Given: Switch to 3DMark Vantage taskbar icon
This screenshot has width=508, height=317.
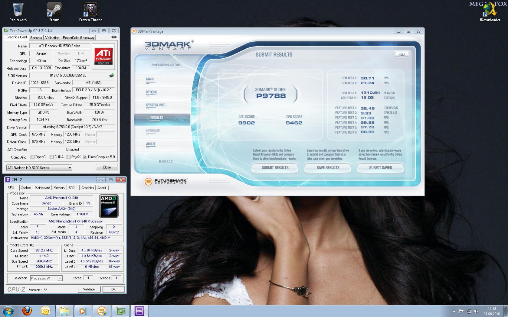Looking at the screenshot, I should coord(102,311).
